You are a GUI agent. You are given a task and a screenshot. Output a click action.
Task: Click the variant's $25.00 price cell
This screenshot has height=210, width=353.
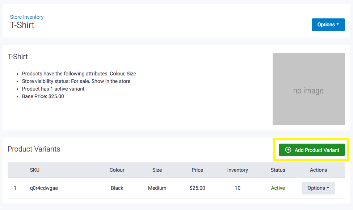coord(197,188)
